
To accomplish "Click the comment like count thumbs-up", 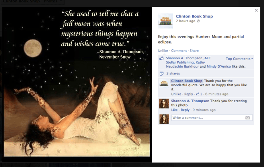I will tap(198, 94).
